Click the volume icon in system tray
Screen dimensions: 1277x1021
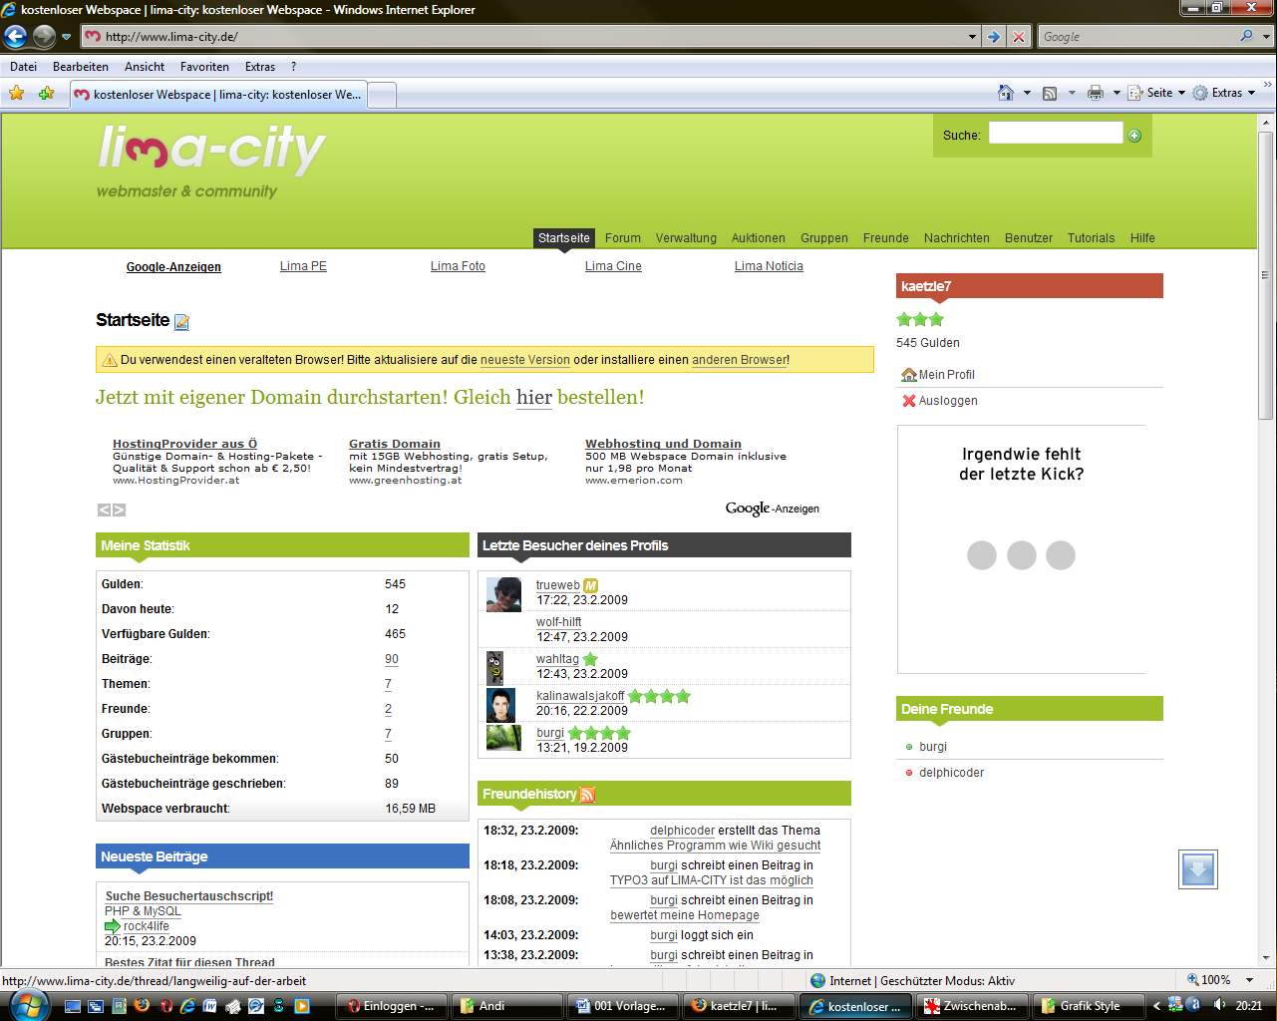point(1218,1005)
